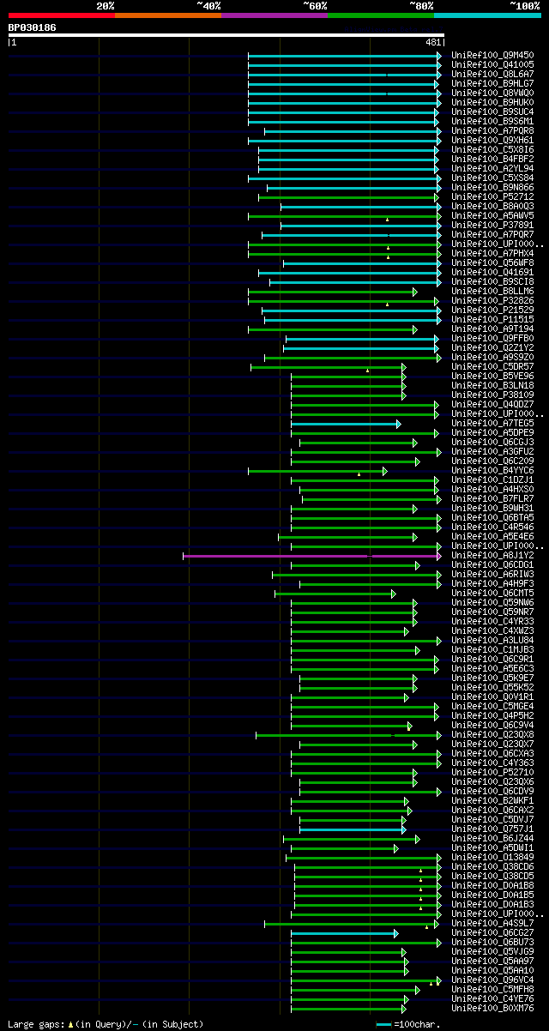549x1031 pixels.
Task: Select label UniRef100_Q6CMT5
Action: [492, 593]
